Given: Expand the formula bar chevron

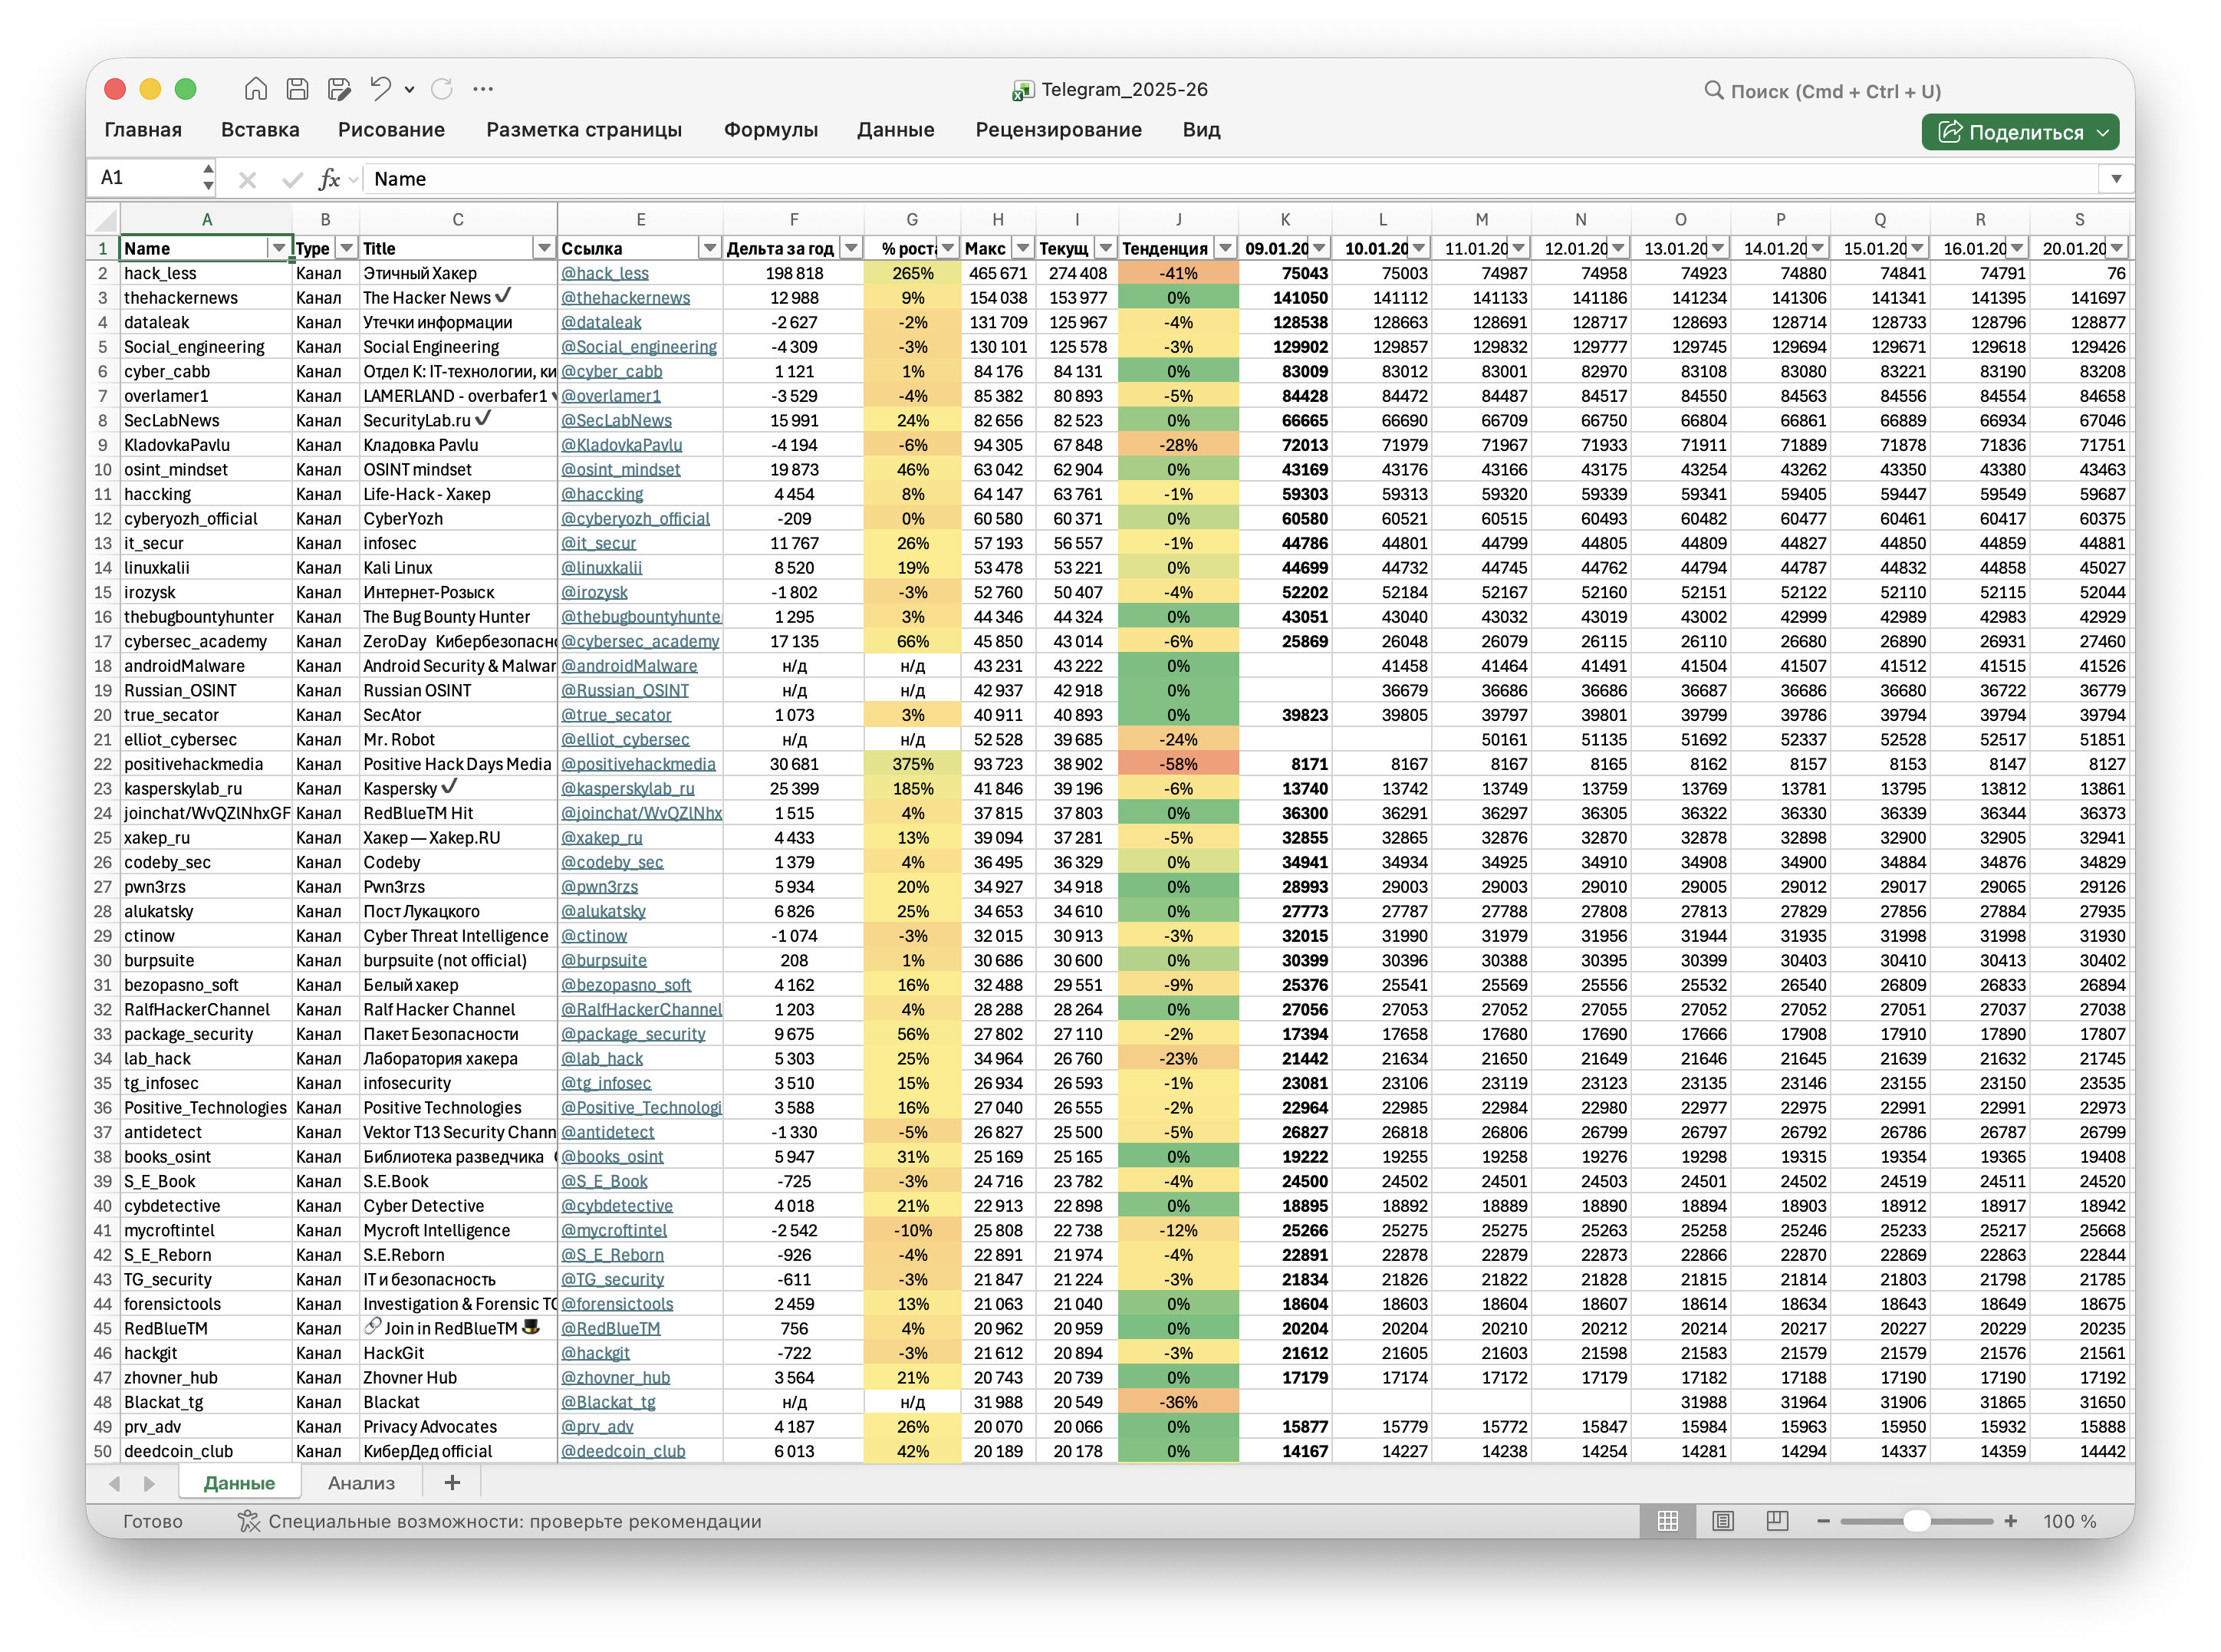Looking at the screenshot, I should [x=2116, y=179].
